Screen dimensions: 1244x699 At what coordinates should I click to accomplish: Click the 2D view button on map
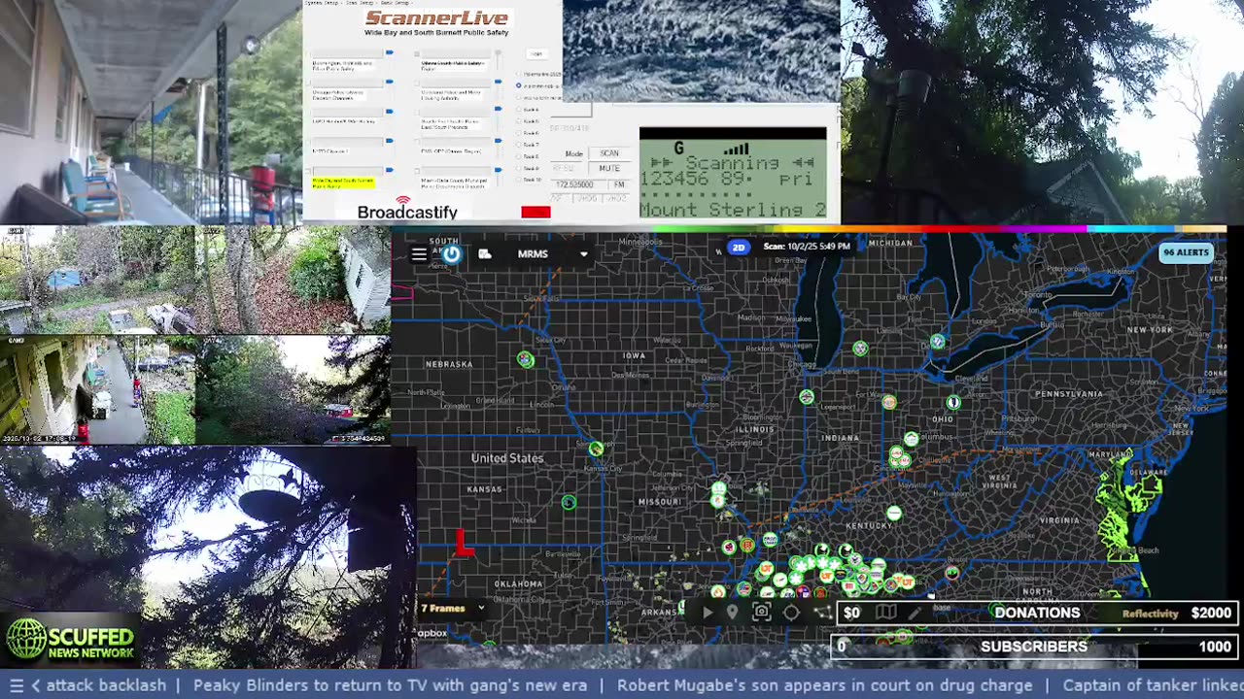pos(739,248)
